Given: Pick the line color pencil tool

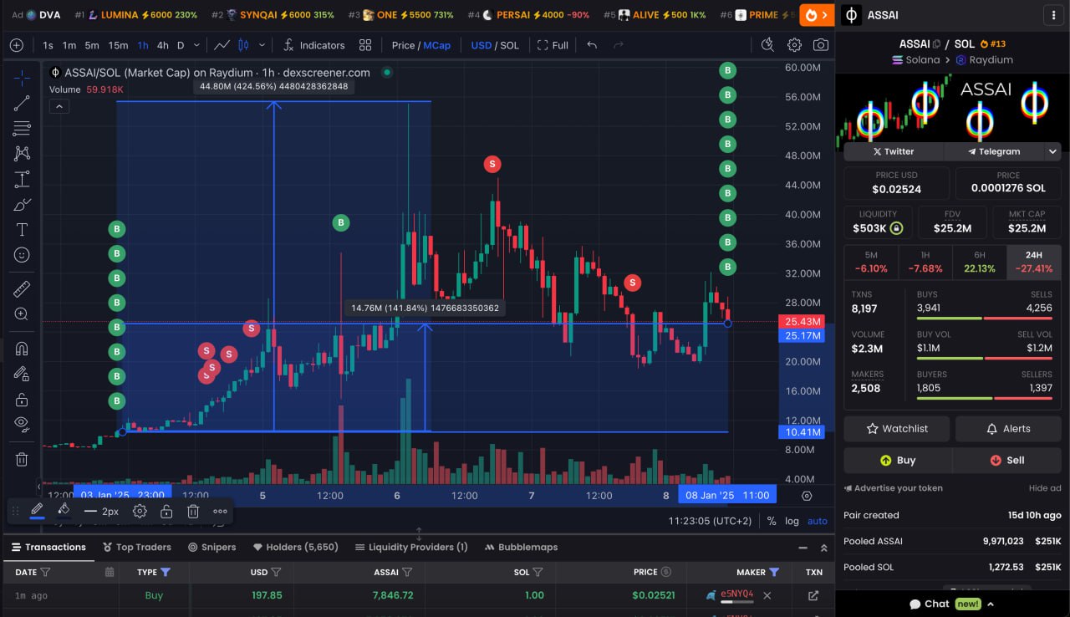Looking at the screenshot, I should [x=37, y=510].
